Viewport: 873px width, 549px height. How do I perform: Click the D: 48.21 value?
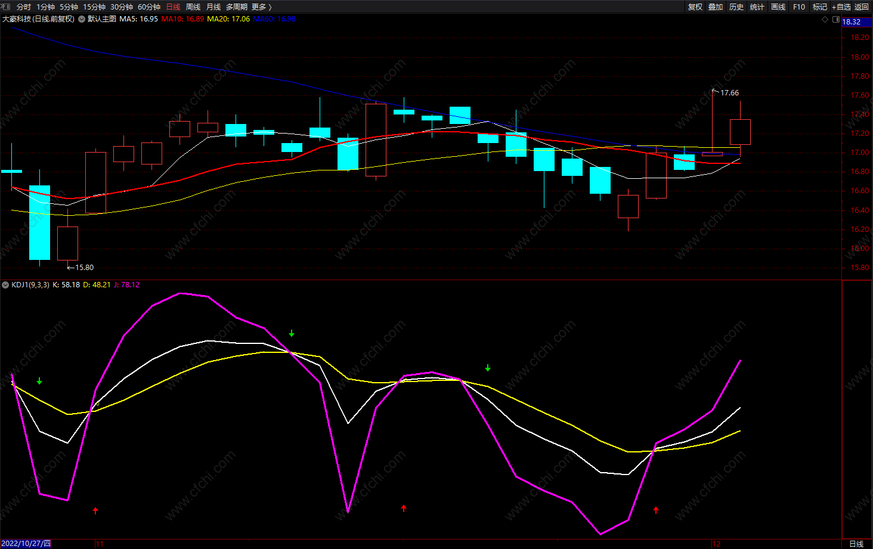97,285
